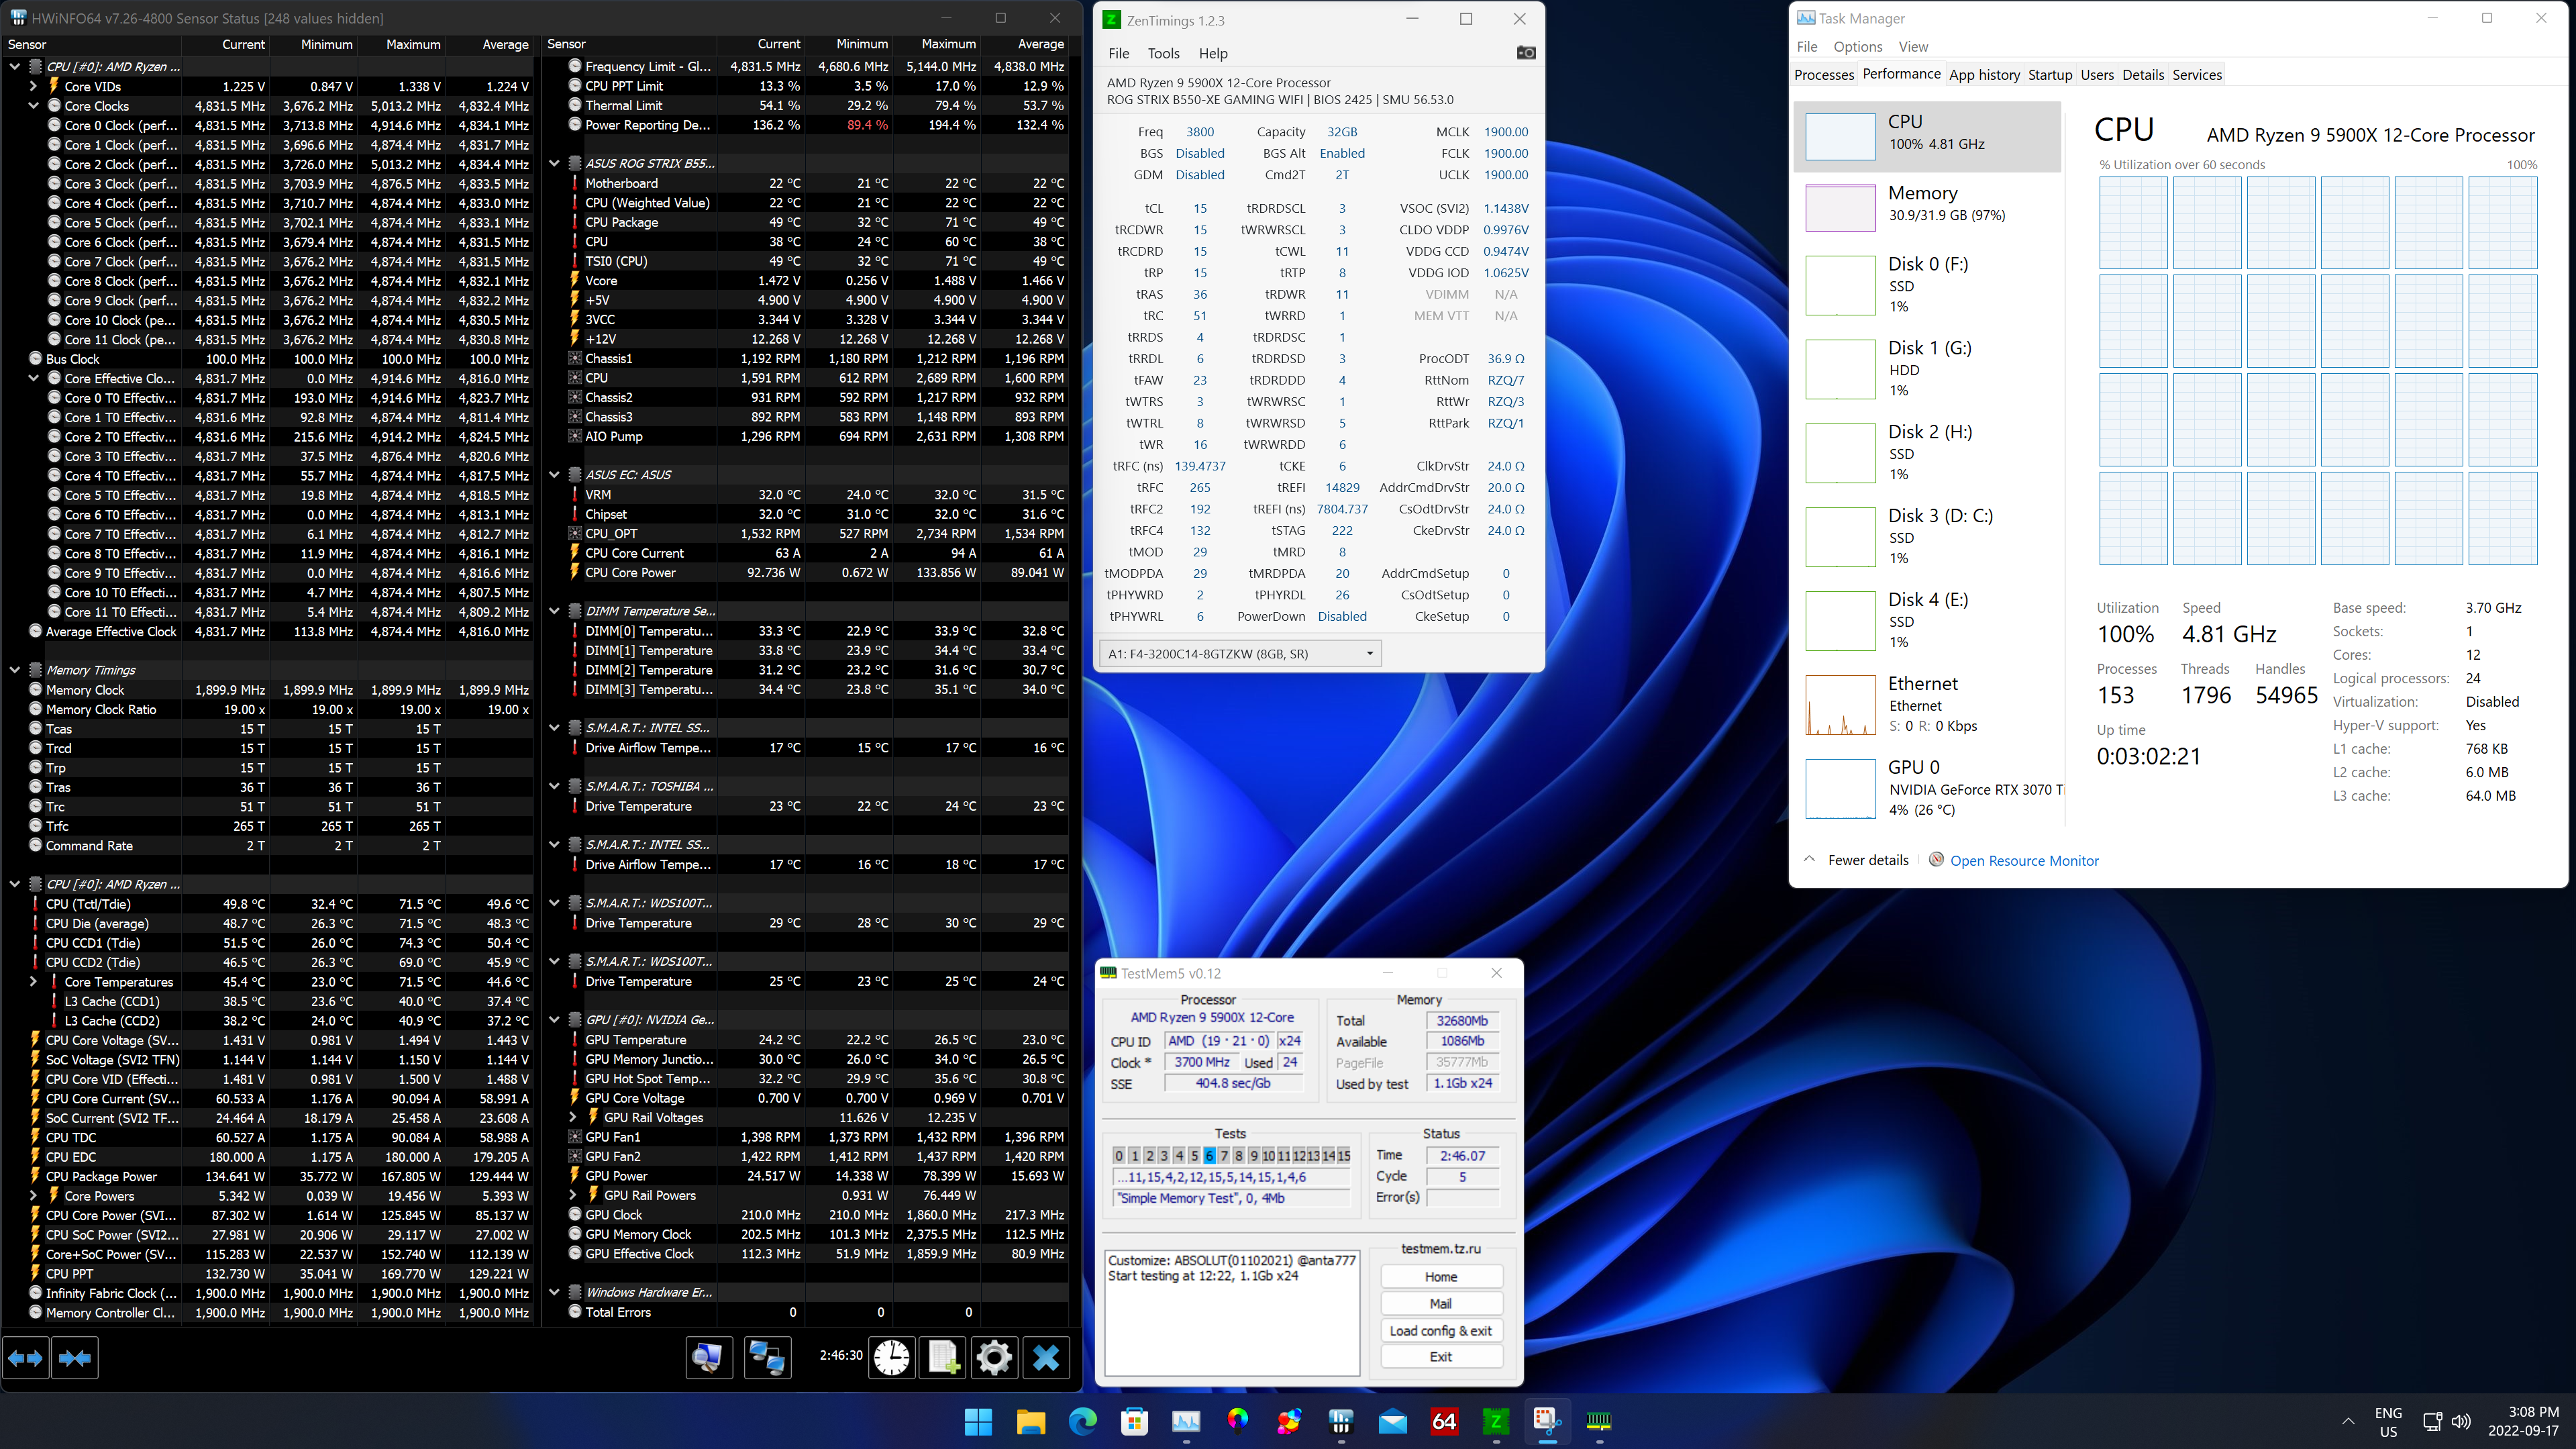Click TestMem5 Mail button
This screenshot has width=2576, height=1449.
(1441, 1304)
